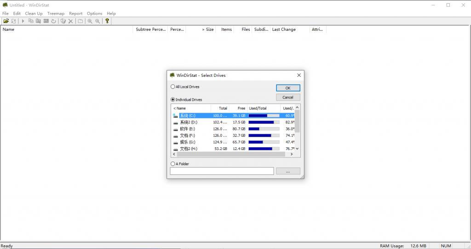Viewport: 471px width, 249px height.
Task: Open the File menu
Action: [6, 13]
